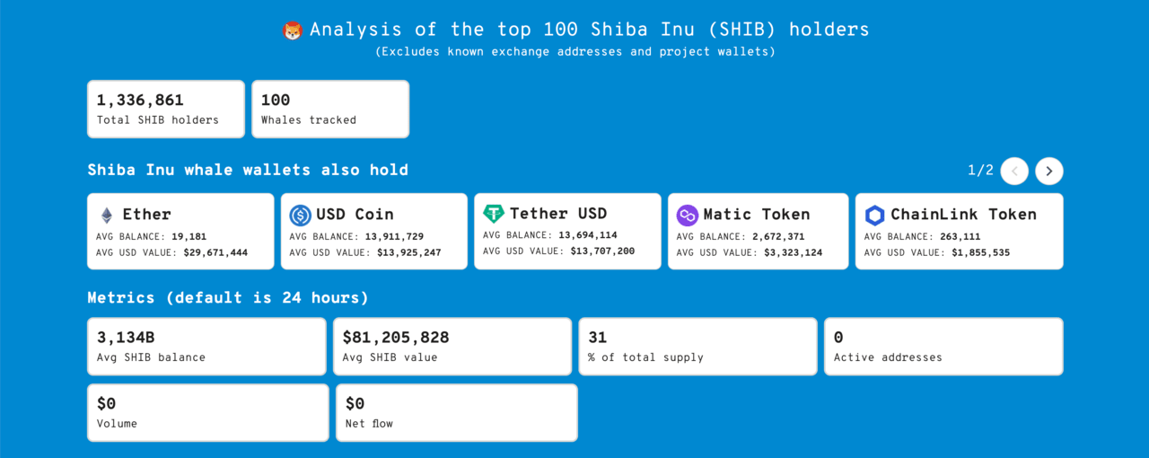The width and height of the screenshot is (1149, 458).
Task: Click the % of total supply metric
Action: [698, 347]
